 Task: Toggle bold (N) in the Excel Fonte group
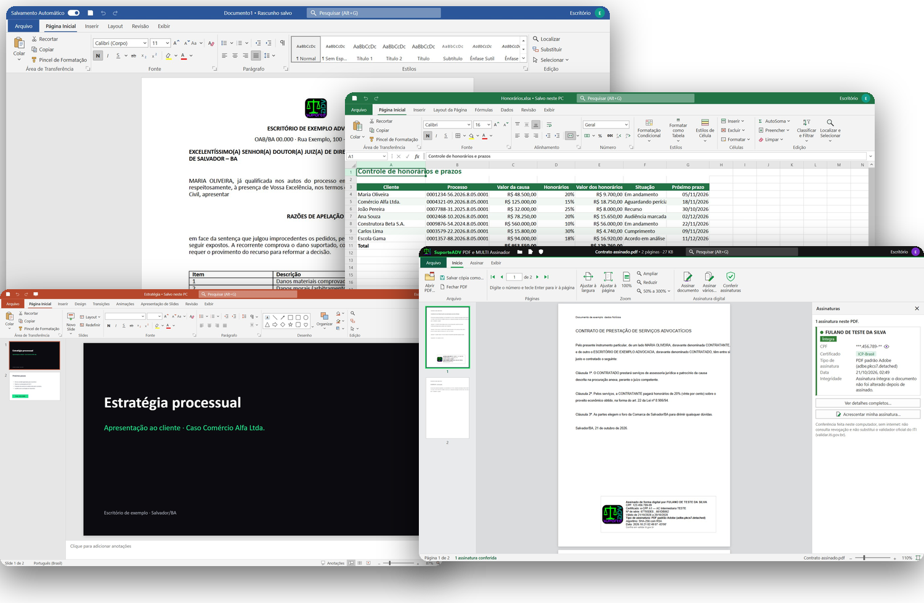428,136
